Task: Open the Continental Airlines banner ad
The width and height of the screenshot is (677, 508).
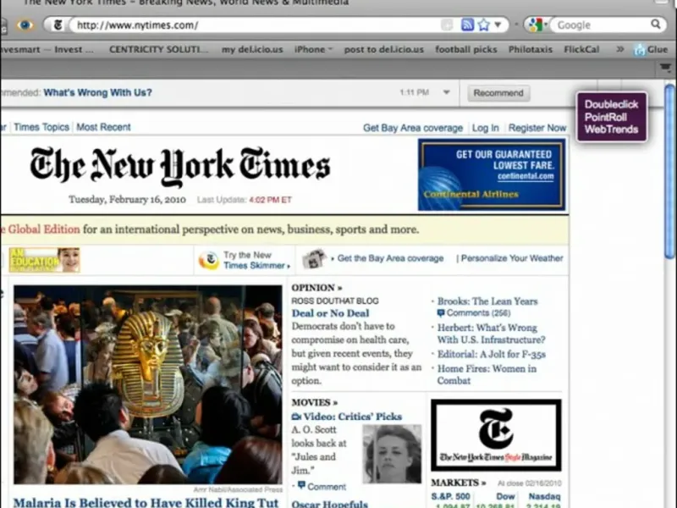Action: click(x=492, y=174)
